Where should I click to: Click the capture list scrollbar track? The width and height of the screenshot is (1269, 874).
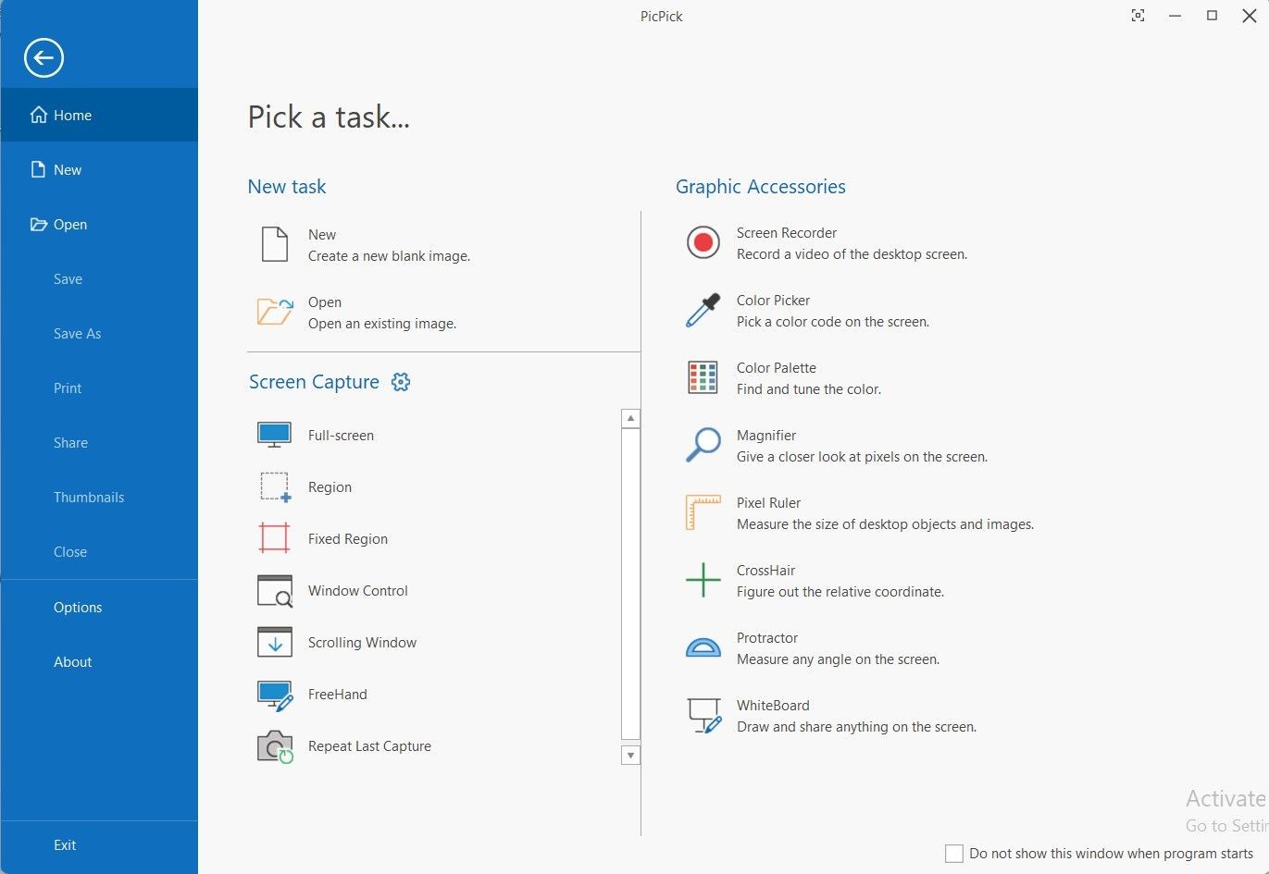(x=630, y=586)
